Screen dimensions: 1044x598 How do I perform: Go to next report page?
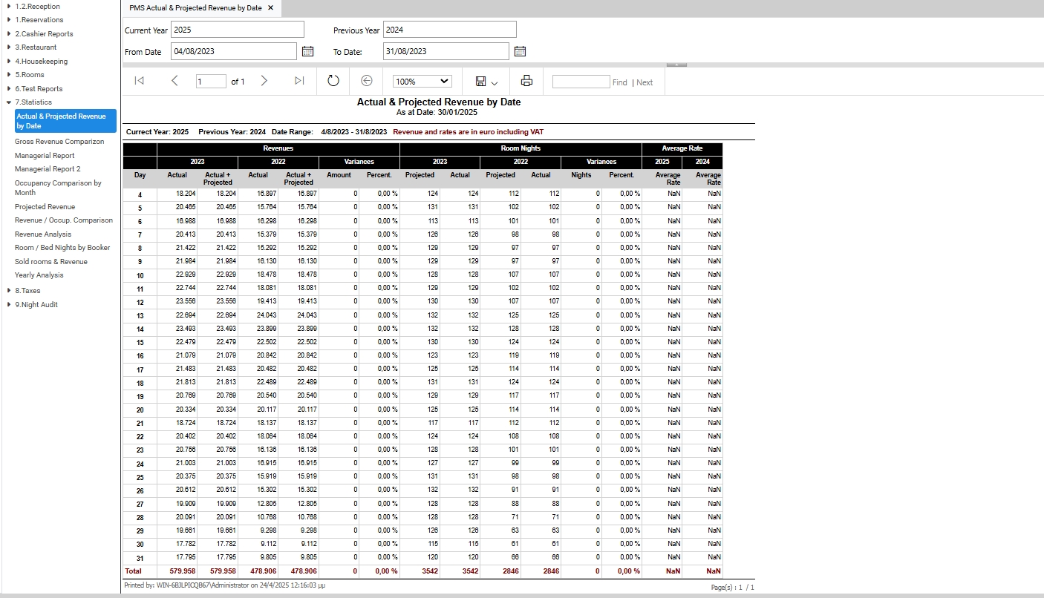pos(264,81)
